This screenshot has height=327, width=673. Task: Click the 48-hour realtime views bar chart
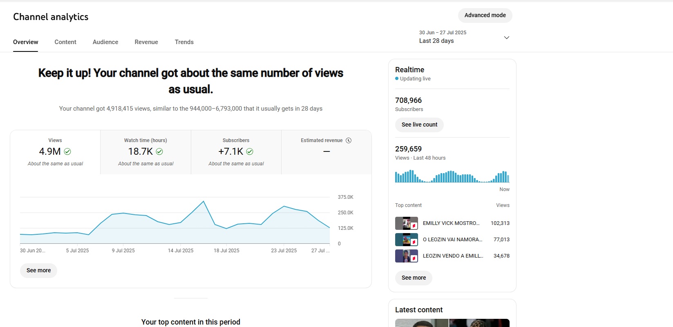point(452,177)
